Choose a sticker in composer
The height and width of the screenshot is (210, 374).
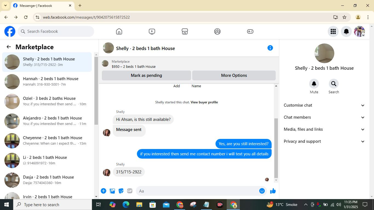coord(121,191)
